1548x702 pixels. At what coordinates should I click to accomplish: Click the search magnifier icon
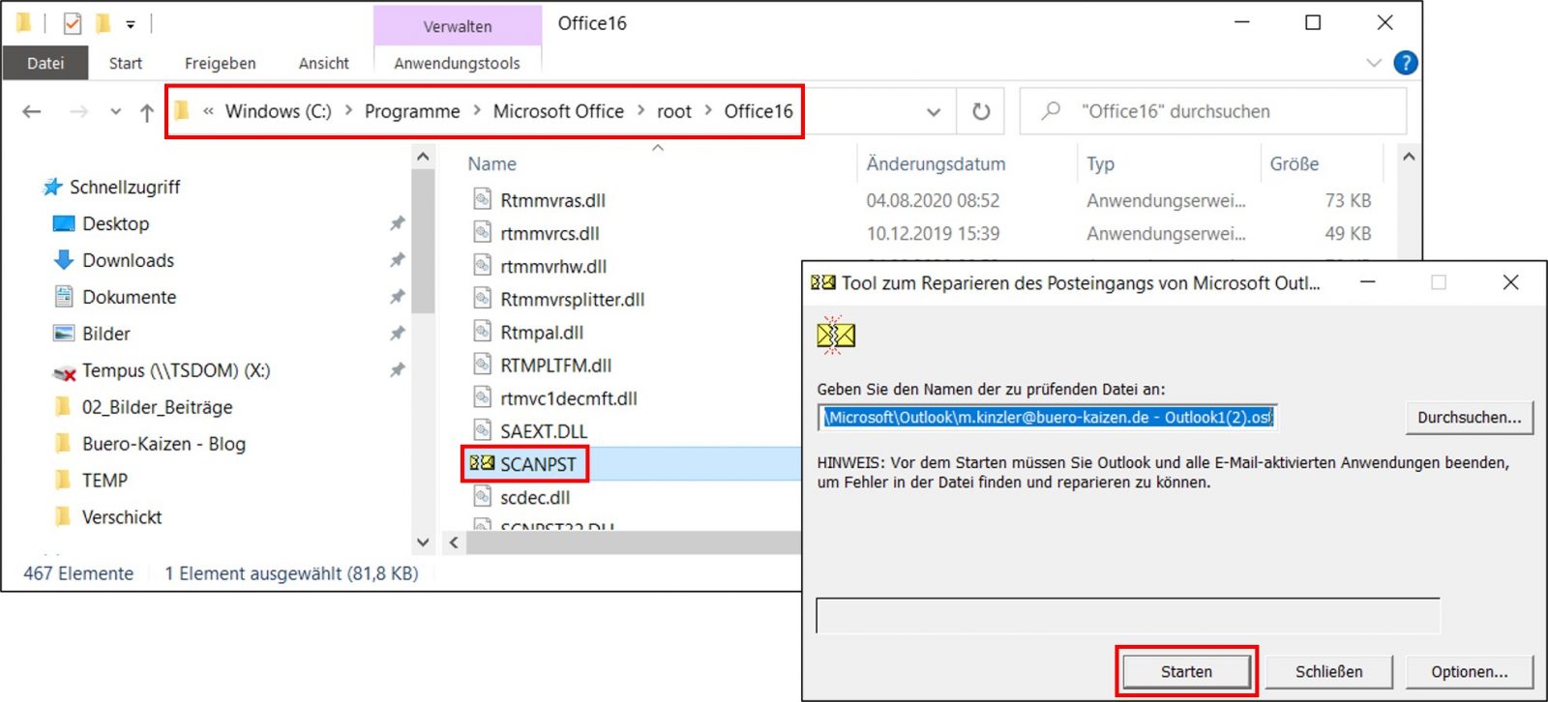tap(1051, 111)
